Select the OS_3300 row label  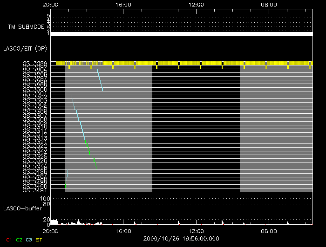pos(34,90)
